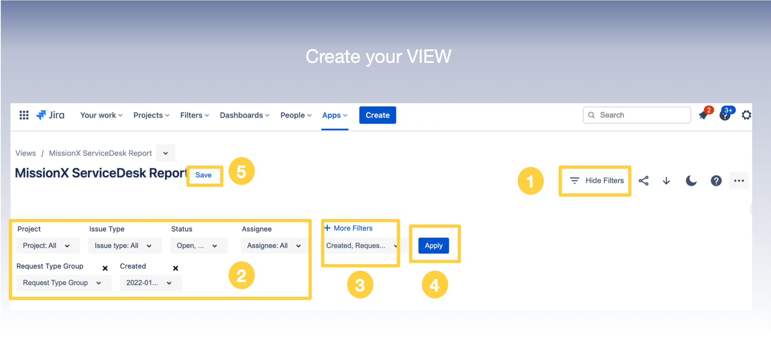Screen dimensions: 771x339
Task: Open the Dashboards menu
Action: [x=244, y=115]
